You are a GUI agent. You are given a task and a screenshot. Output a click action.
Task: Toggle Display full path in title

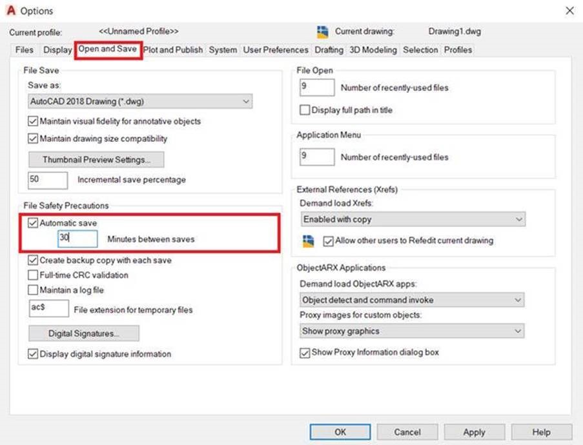tap(305, 110)
